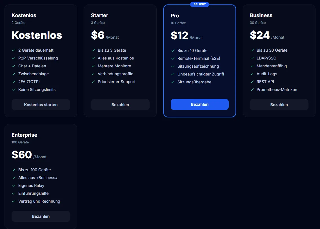The height and width of the screenshot is (229, 320).
Task: Select the $24 price text
Action: click(260, 35)
